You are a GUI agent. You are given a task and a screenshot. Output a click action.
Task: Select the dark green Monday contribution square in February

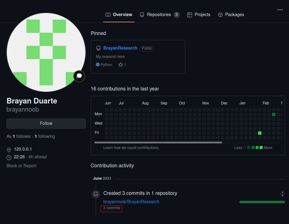274,114
